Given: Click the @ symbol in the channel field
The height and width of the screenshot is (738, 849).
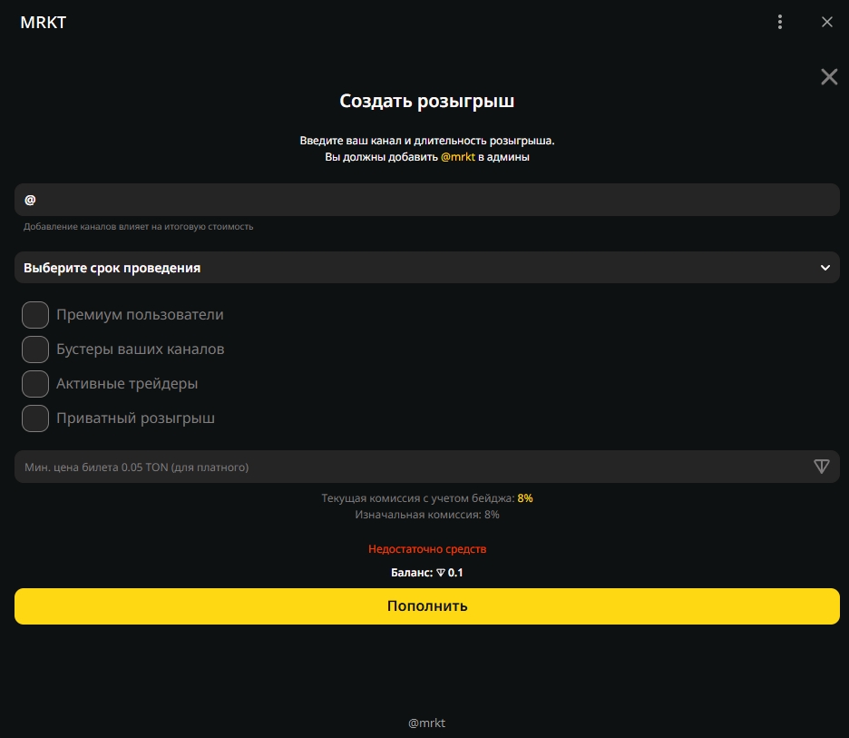Looking at the screenshot, I should coord(30,200).
